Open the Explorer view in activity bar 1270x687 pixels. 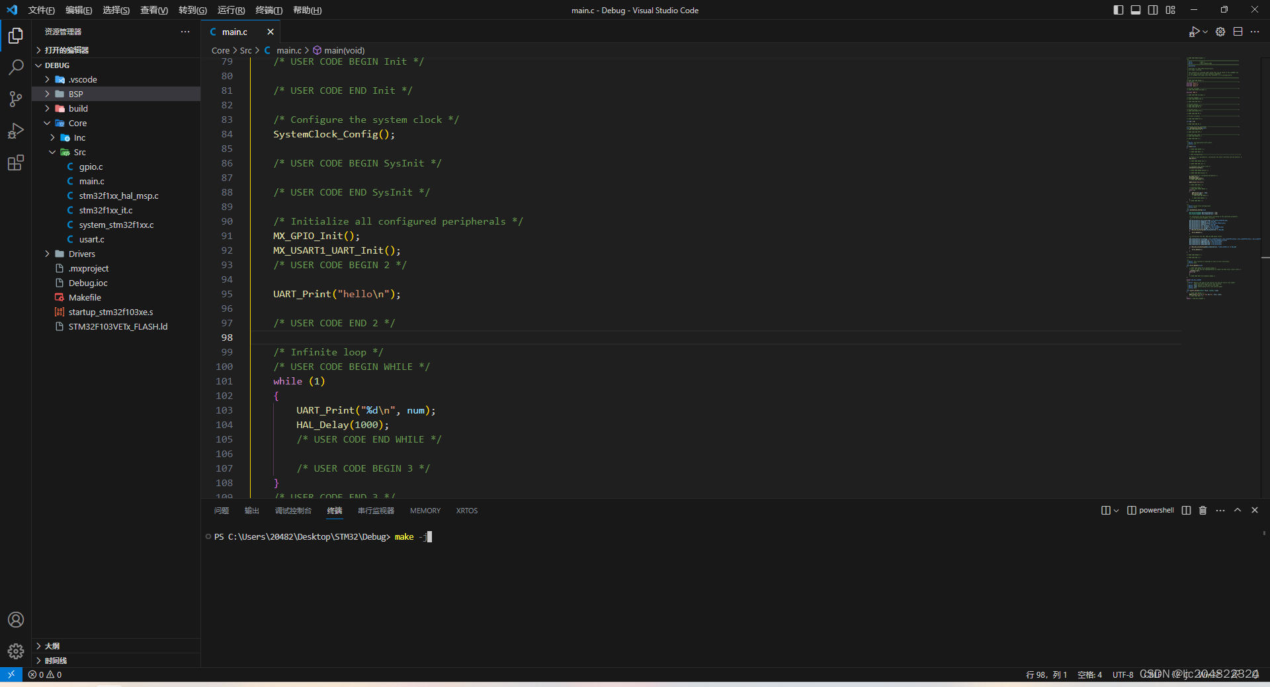(16, 35)
